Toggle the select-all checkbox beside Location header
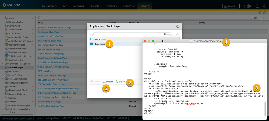Image resolution: width=269 pixels, height=121 pixels. 92,39
